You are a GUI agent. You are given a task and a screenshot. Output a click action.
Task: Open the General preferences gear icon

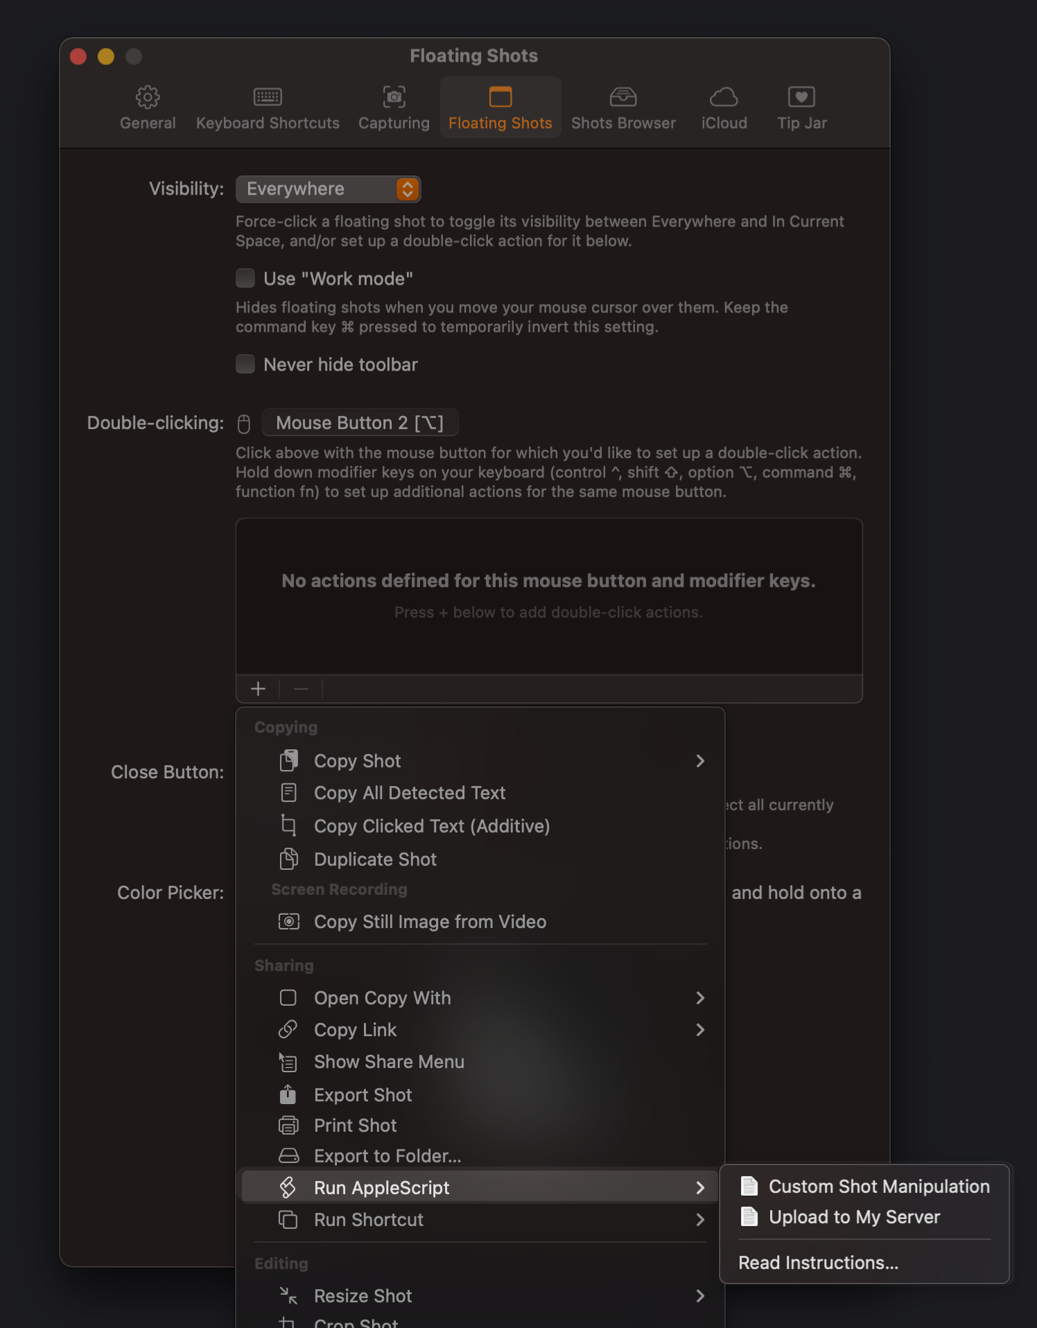point(148,97)
